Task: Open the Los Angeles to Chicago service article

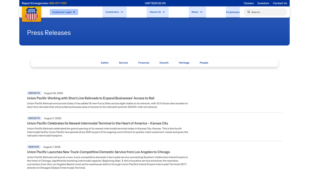Action: click(98, 152)
